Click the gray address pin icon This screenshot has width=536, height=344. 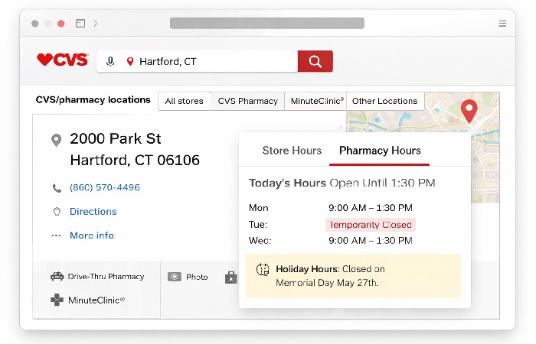pos(57,140)
